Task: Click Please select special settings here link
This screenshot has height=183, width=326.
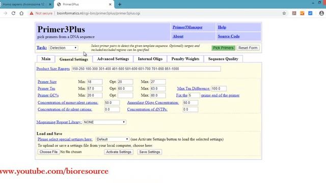Action: coord(65,139)
